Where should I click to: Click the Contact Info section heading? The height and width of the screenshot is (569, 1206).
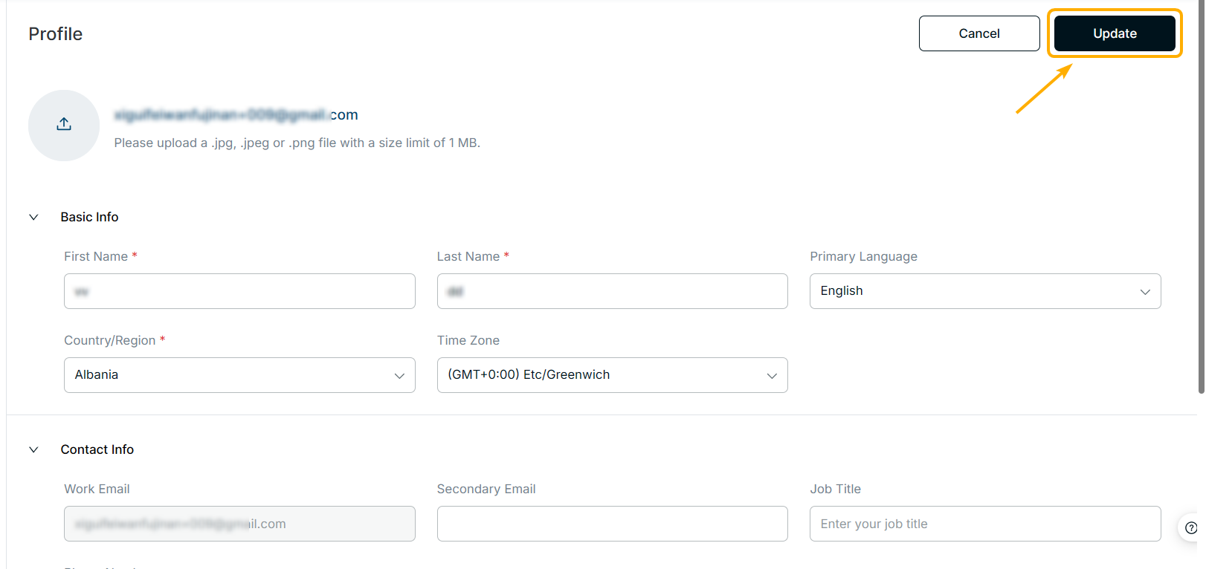click(97, 449)
